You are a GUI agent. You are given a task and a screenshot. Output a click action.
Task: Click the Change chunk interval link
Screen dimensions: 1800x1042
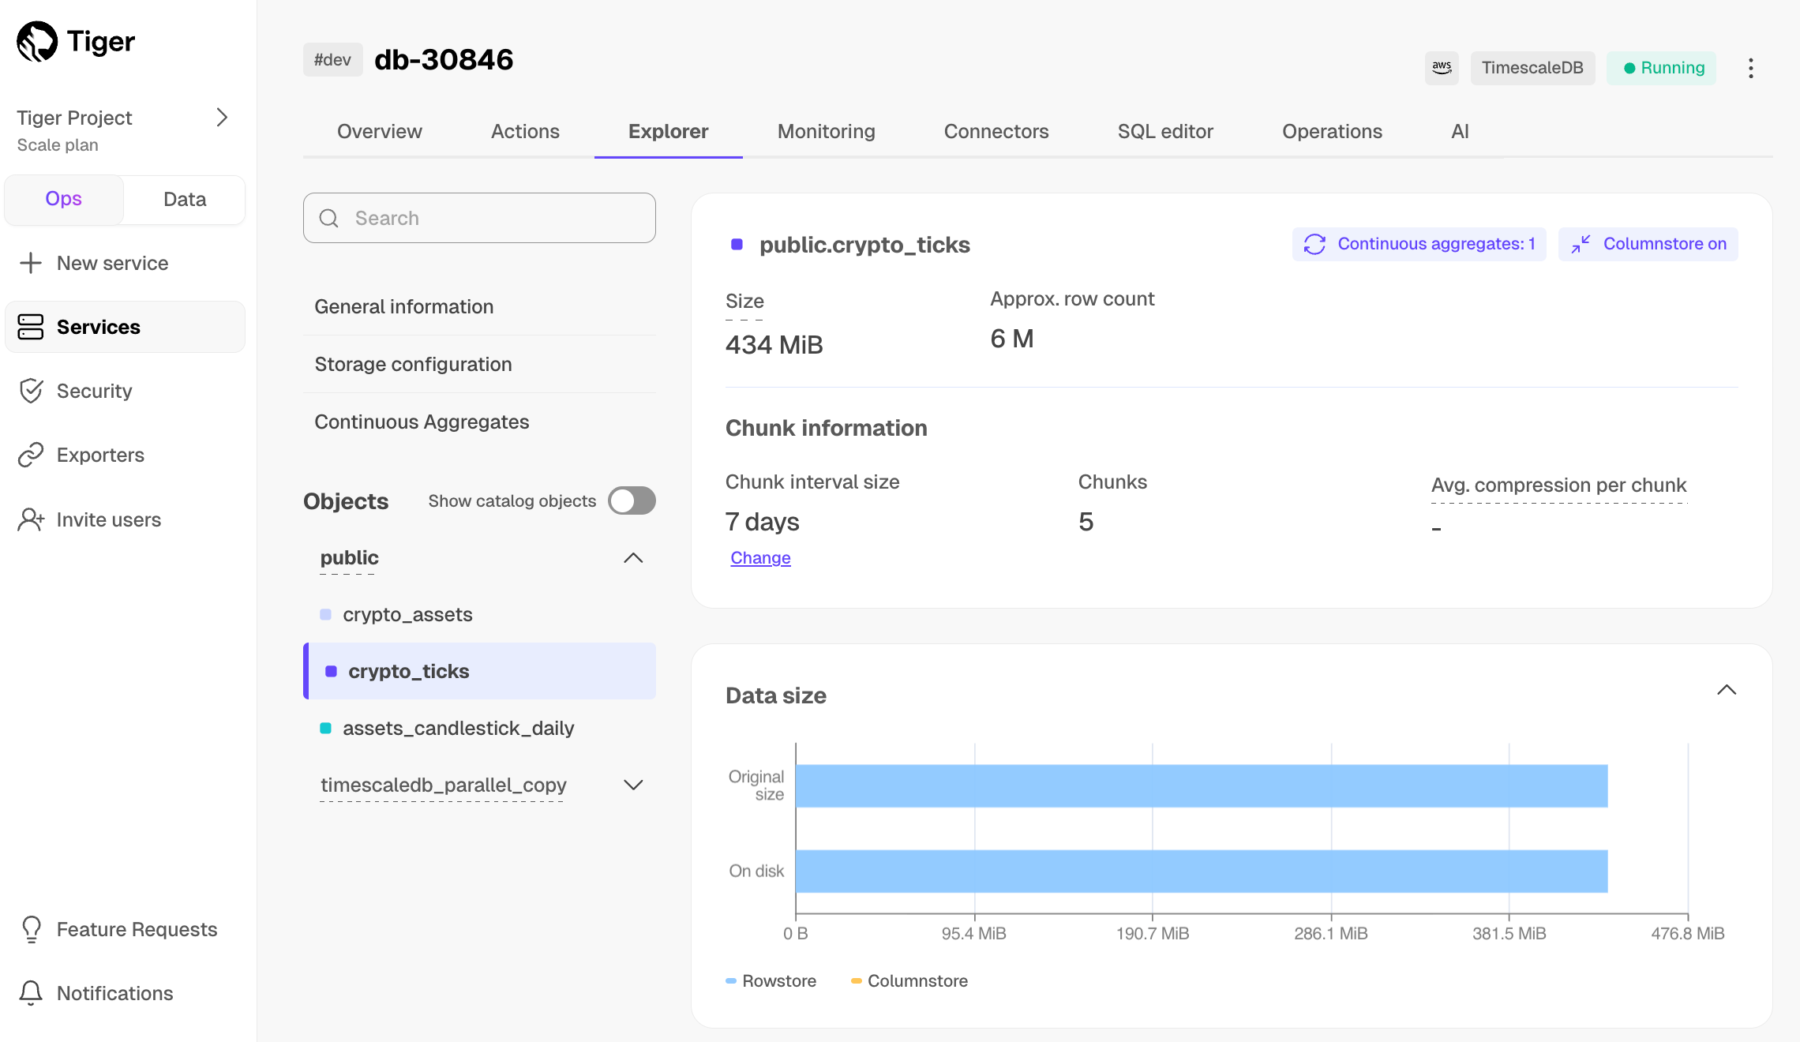(760, 558)
